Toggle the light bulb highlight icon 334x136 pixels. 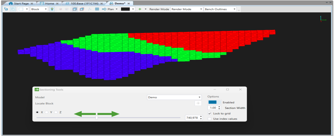(52, 9)
